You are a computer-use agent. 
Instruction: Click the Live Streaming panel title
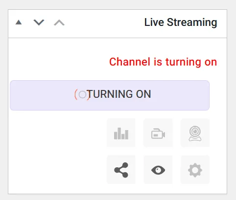pyautogui.click(x=181, y=22)
